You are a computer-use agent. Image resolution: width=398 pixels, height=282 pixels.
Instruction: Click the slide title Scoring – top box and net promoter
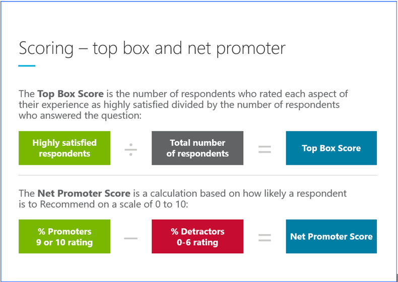pos(152,48)
